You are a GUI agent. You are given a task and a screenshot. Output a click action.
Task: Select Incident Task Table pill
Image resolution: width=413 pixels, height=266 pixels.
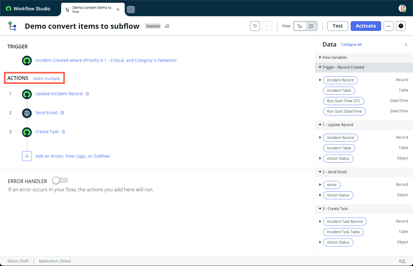click(x=343, y=232)
